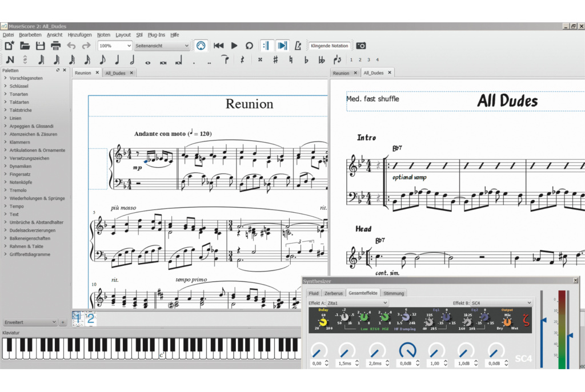Toggle the MIDI input button
The width and height of the screenshot is (585, 392).
click(x=201, y=46)
